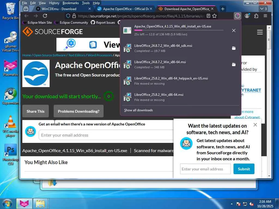Follow the Home breadcrumb link
The width and height of the screenshot is (279, 209).
(26, 55)
